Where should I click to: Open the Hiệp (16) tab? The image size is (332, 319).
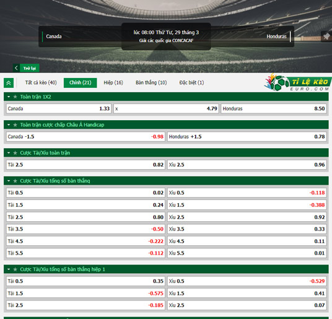[x=113, y=82]
